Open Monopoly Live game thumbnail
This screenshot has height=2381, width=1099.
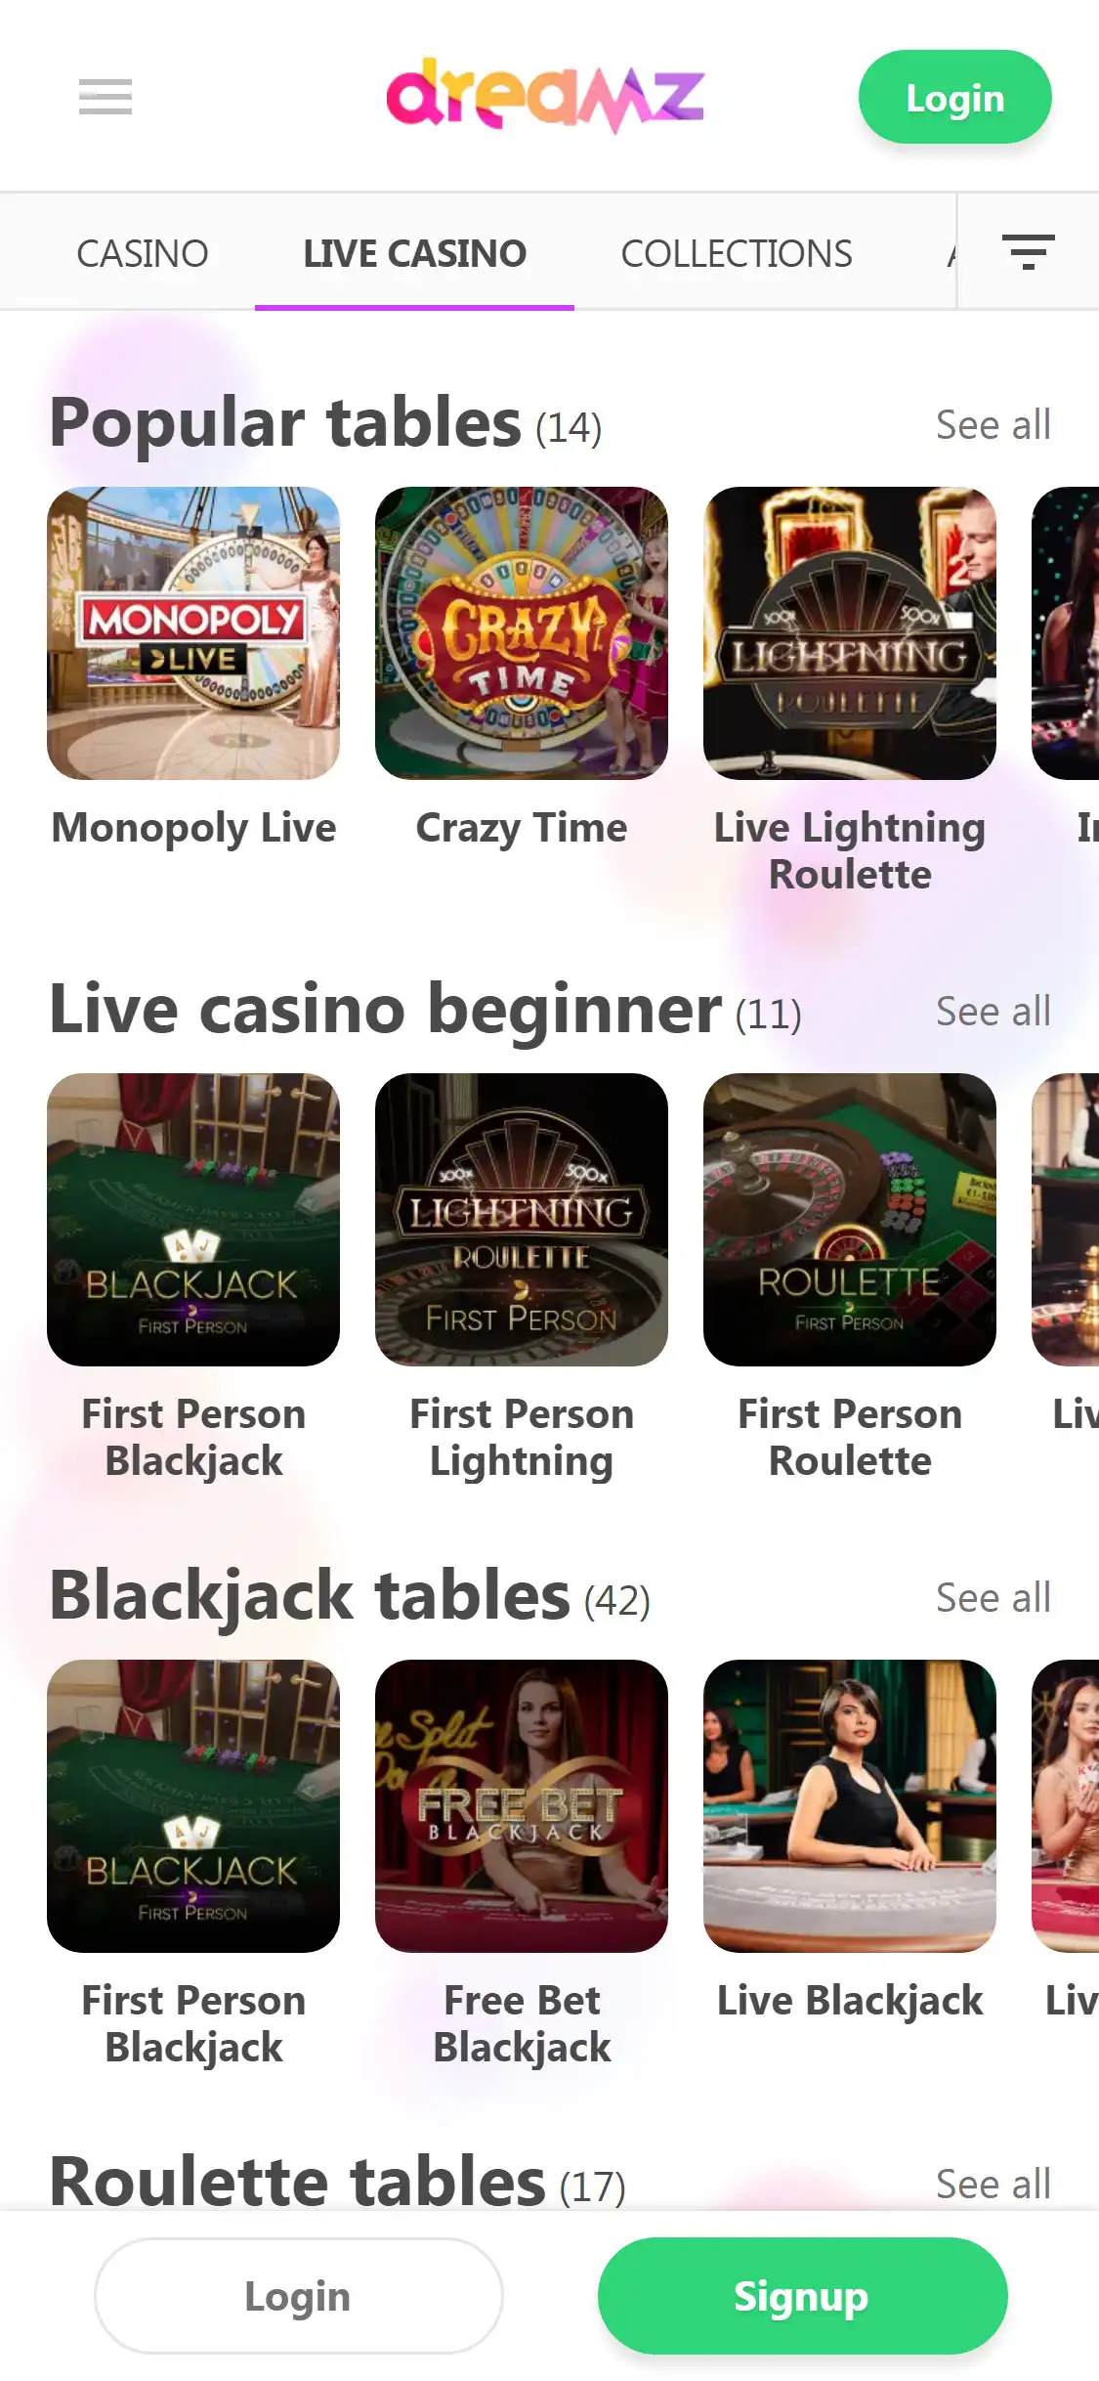(193, 633)
